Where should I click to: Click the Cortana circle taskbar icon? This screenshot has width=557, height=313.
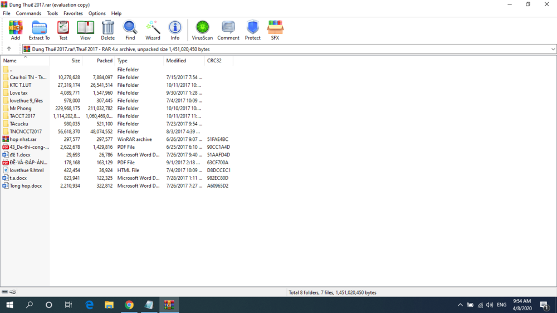[x=48, y=305]
